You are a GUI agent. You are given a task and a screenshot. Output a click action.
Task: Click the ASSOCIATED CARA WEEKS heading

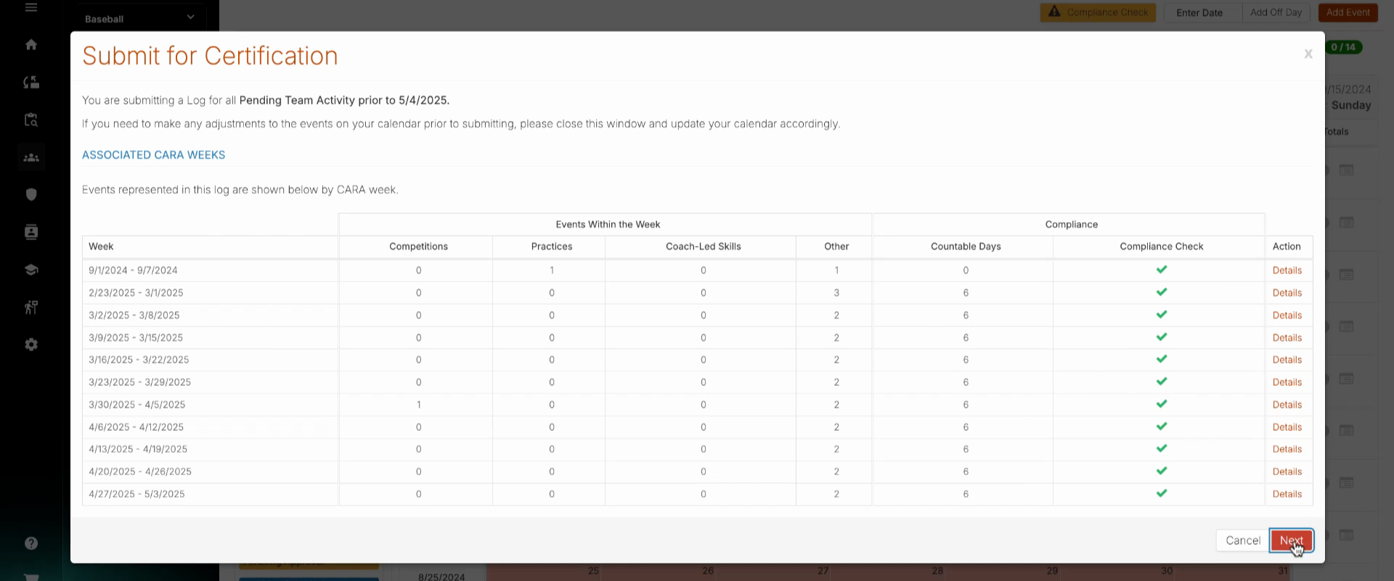tap(153, 154)
